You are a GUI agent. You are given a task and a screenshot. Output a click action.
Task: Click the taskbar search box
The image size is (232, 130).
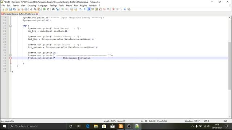(x=37, y=126)
